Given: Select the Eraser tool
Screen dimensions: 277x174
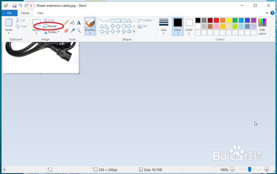Looking at the screenshot, I should click(66, 31).
